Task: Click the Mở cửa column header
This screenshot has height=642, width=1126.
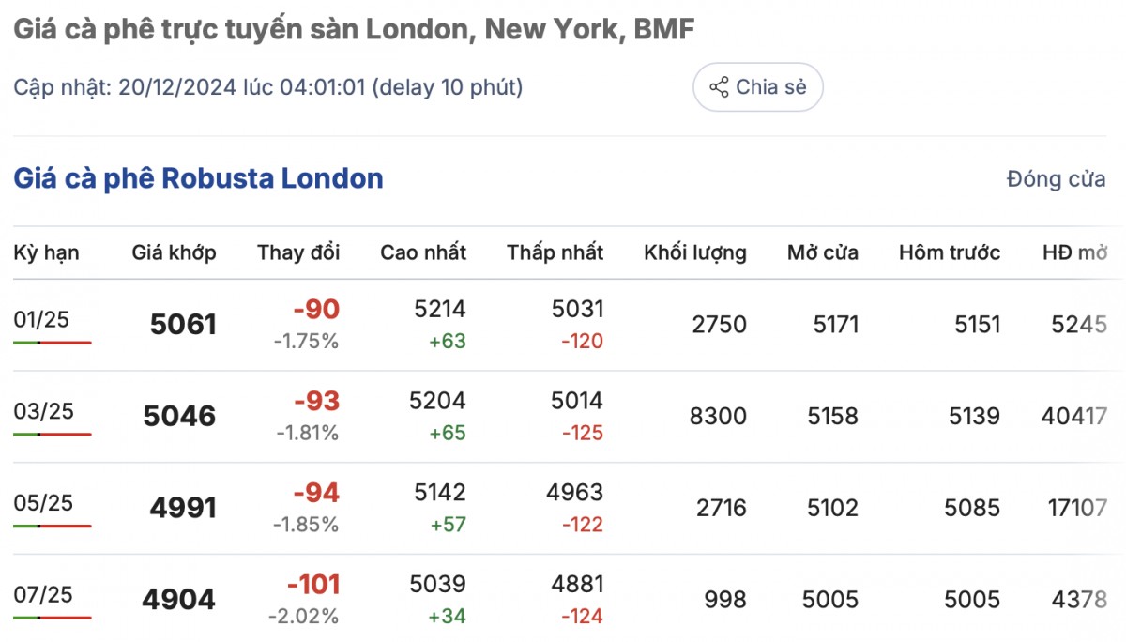Action: tap(823, 252)
